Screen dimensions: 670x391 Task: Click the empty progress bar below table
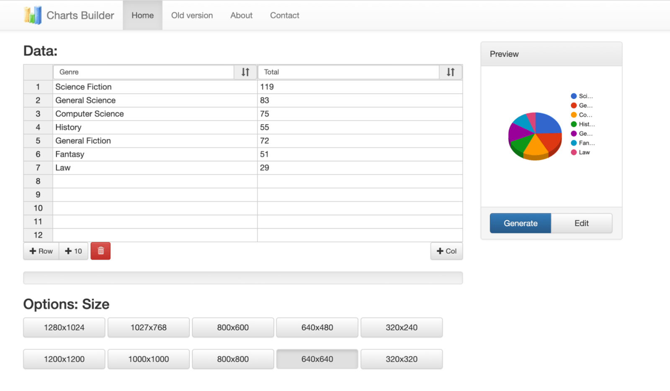[243, 278]
